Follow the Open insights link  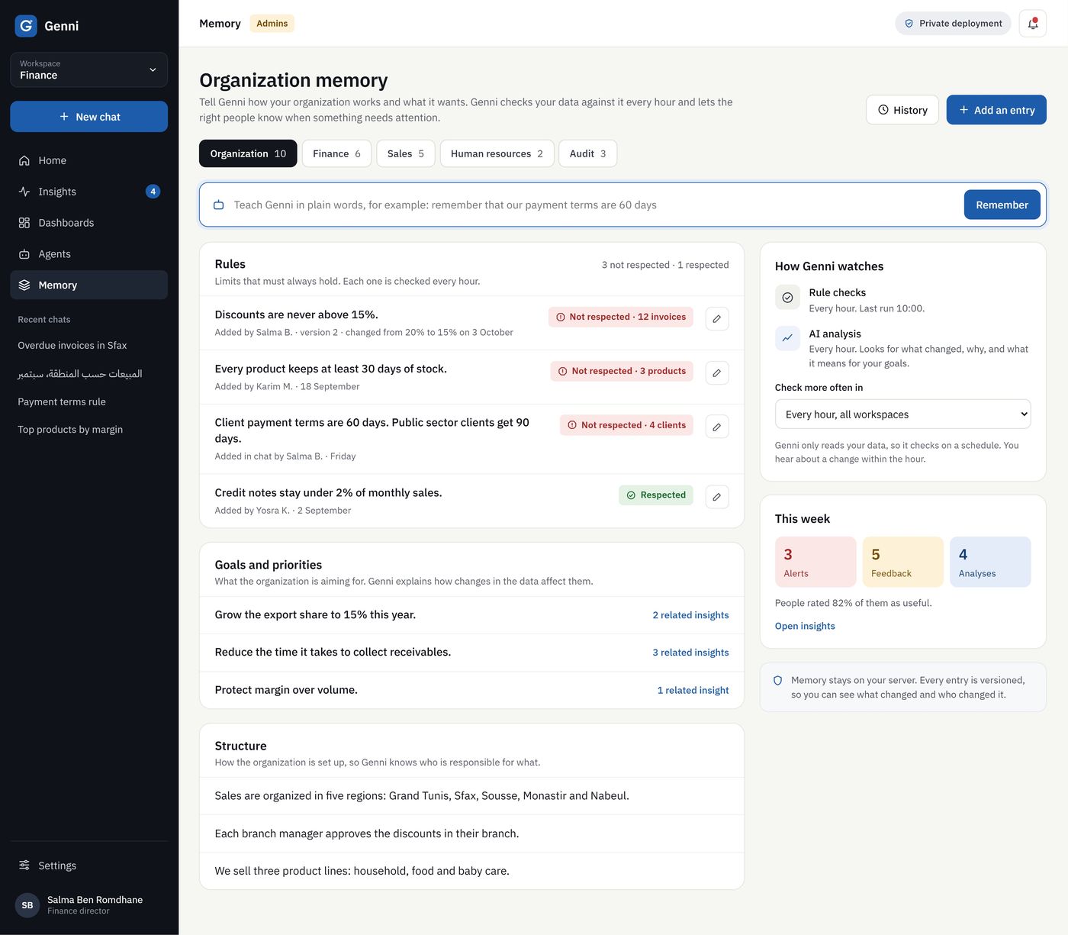pos(805,626)
